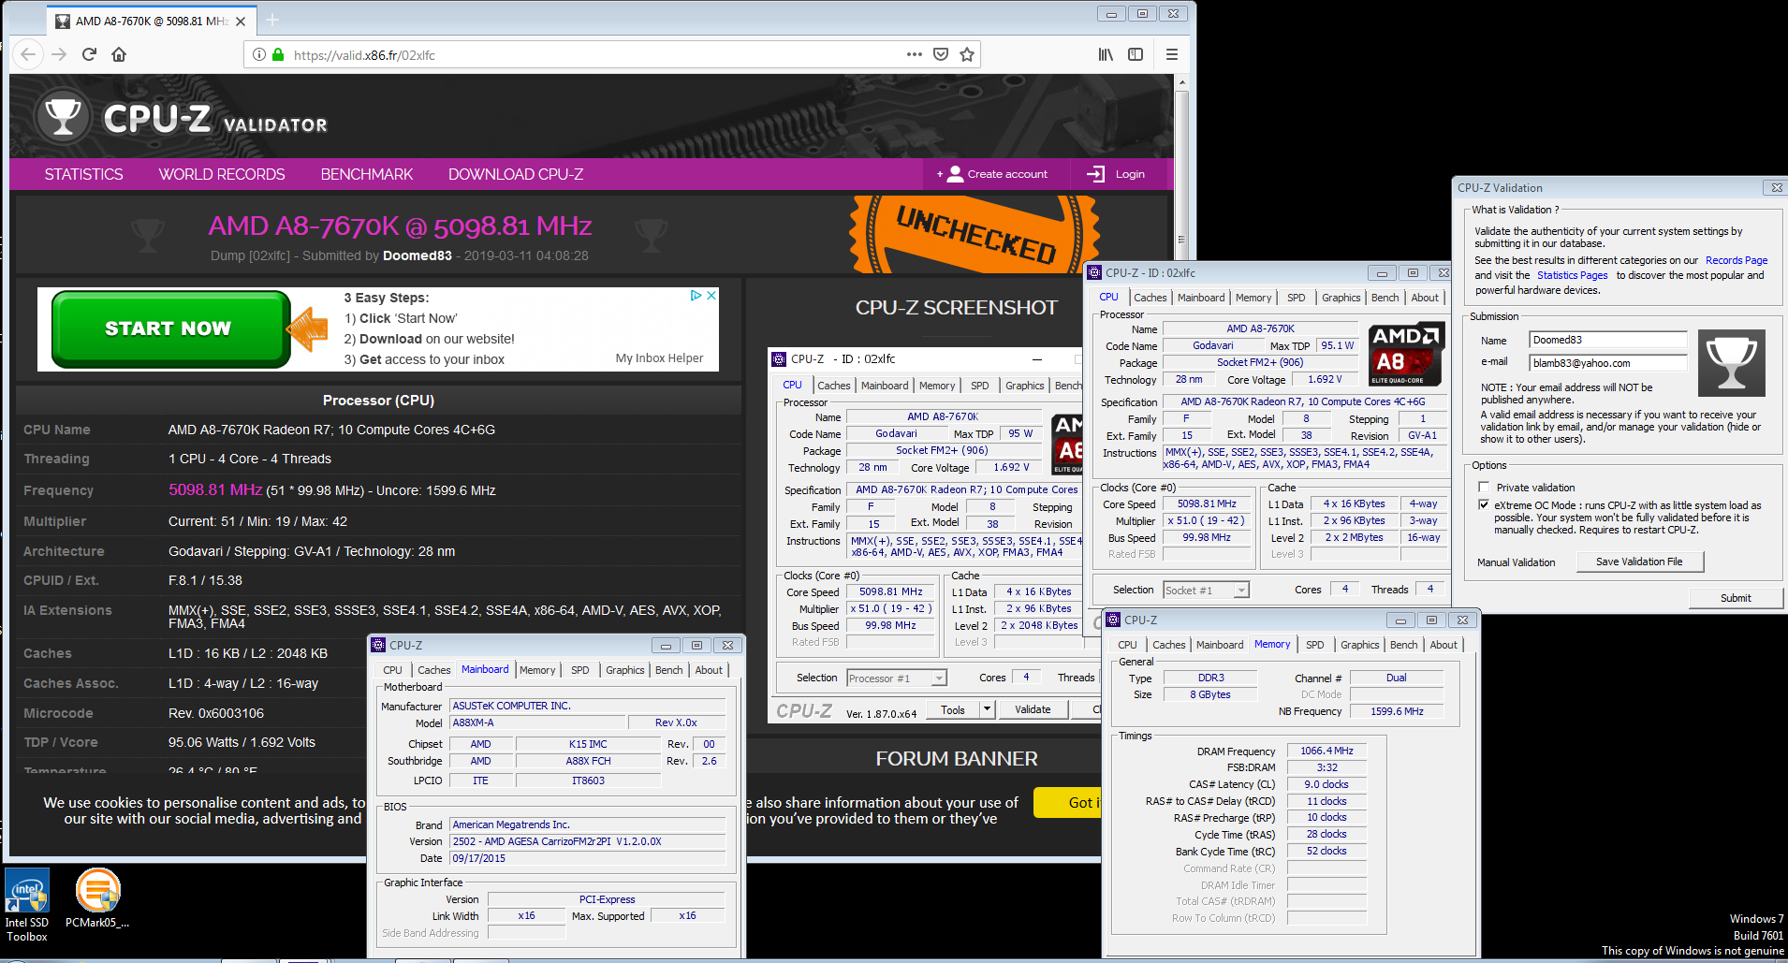
Task: Go back with browser back arrow
Action: pyautogui.click(x=28, y=54)
